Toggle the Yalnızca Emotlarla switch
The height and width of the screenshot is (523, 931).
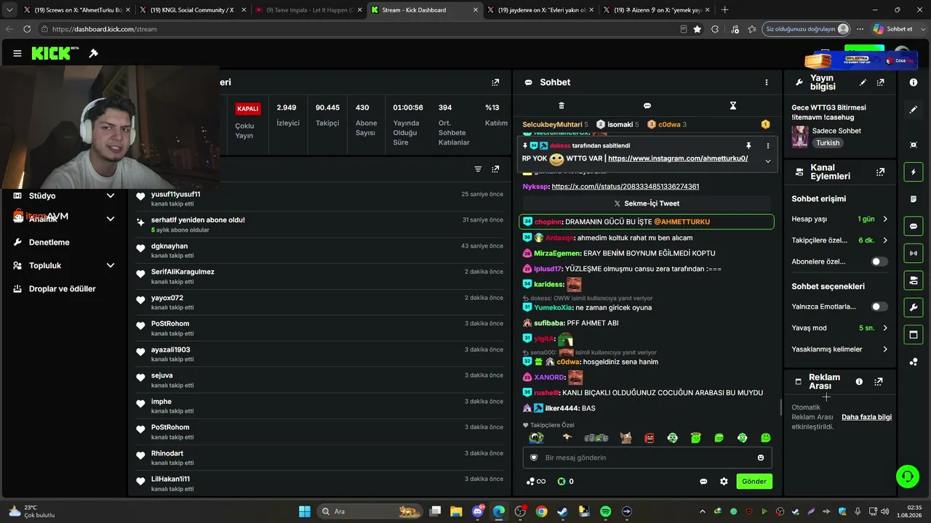pyautogui.click(x=879, y=307)
